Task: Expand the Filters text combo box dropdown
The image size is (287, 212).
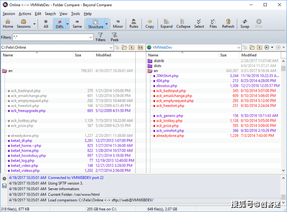Action: click(x=91, y=38)
